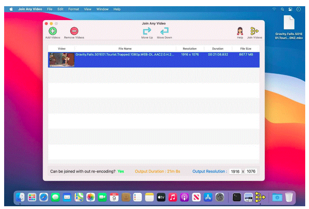Click the Remove Videos red minus icon
This screenshot has height=209, width=309.
click(x=74, y=31)
